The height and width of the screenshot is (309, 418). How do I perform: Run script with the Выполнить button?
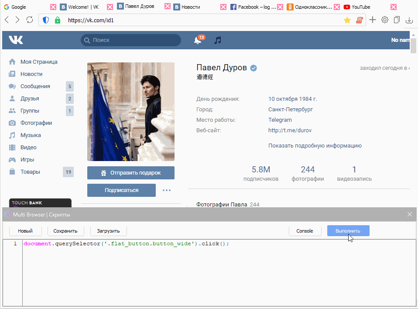click(x=348, y=231)
